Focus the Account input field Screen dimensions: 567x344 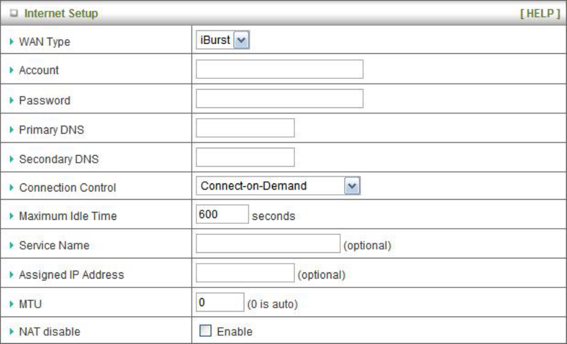pyautogui.click(x=279, y=69)
